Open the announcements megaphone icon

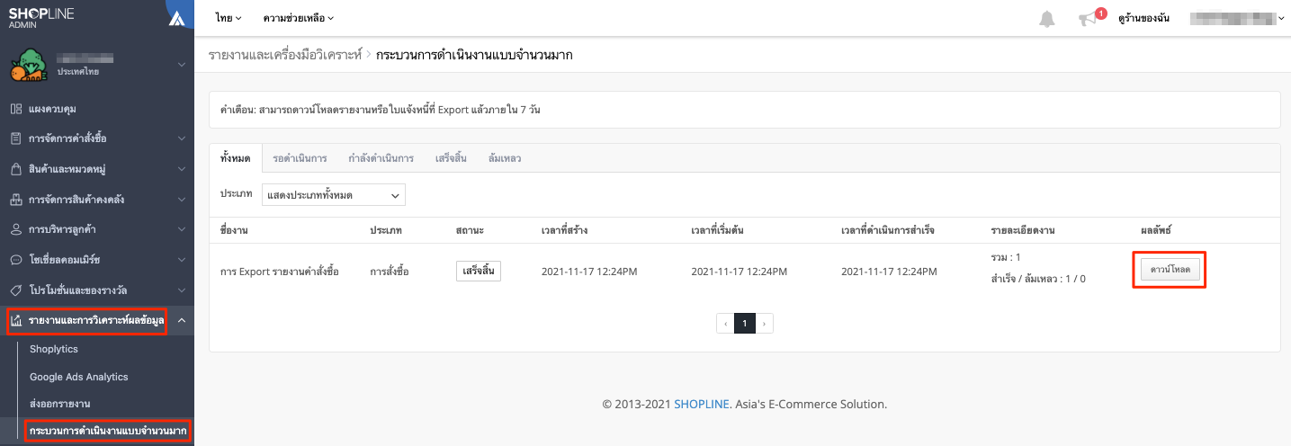1087,19
